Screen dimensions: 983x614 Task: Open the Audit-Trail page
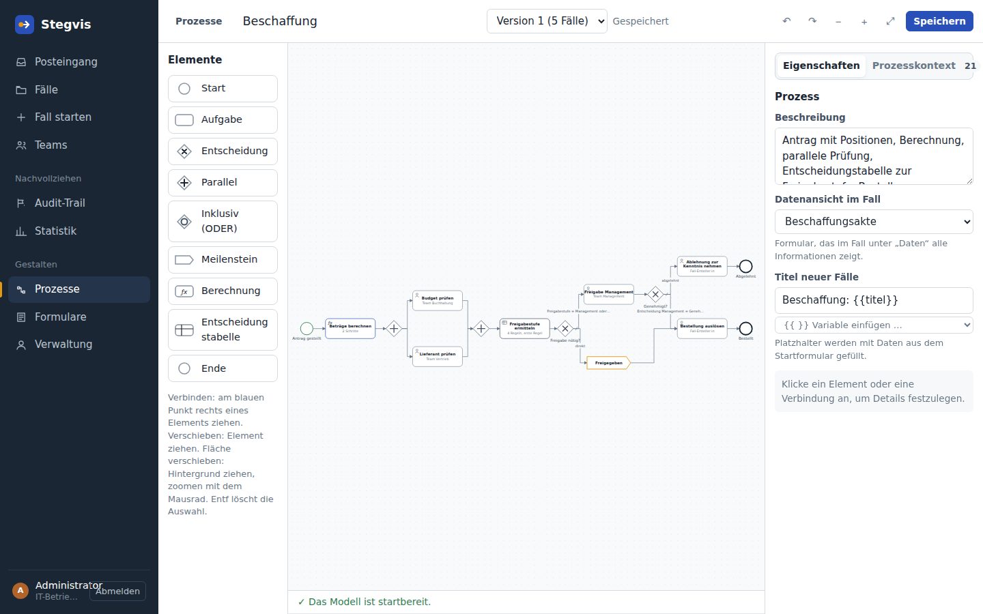[x=79, y=203]
